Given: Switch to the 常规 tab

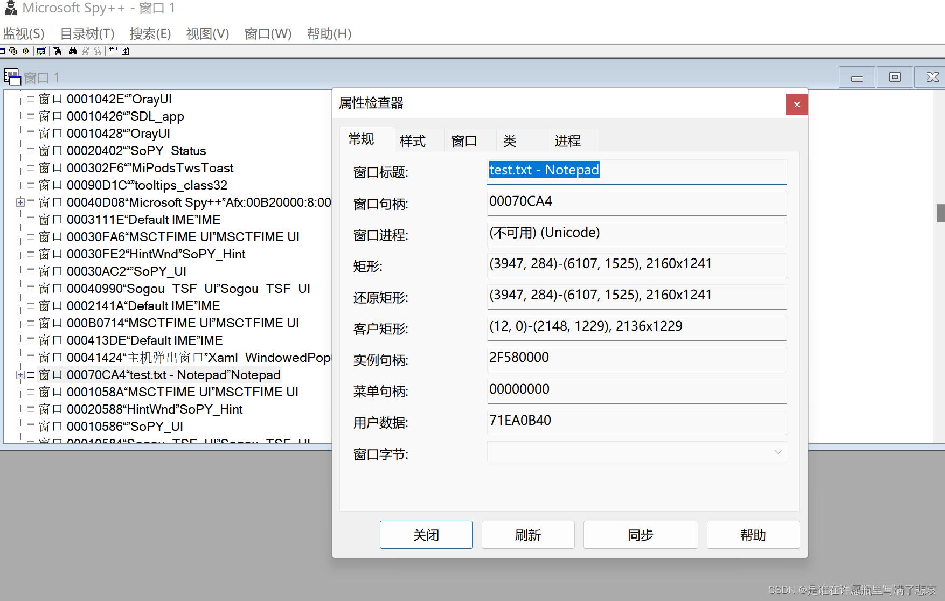Looking at the screenshot, I should [367, 139].
